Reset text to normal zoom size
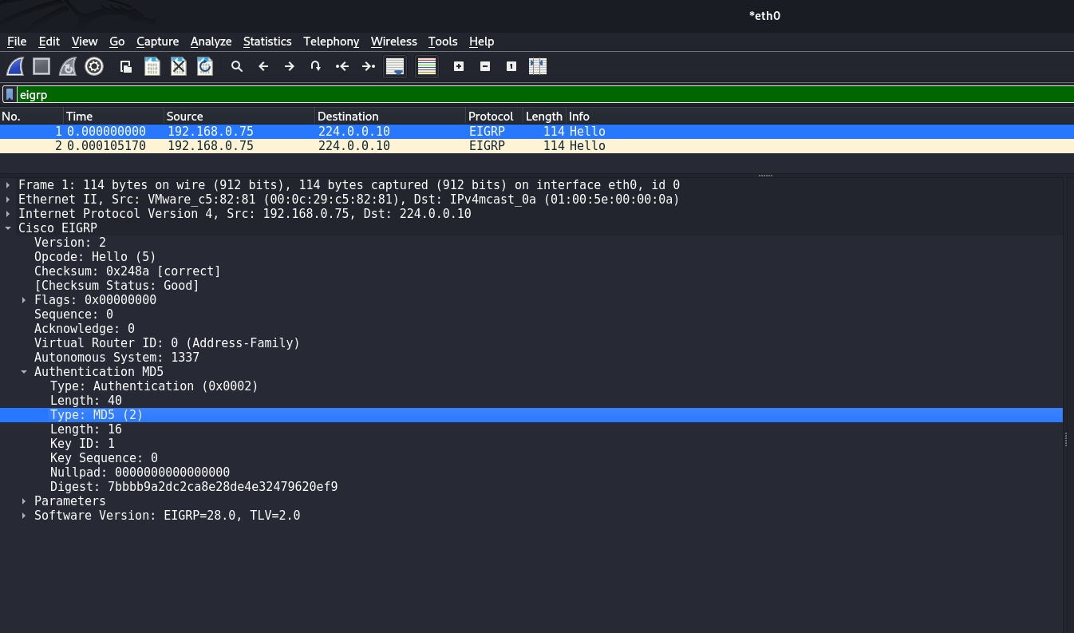Image resolution: width=1074 pixels, height=633 pixels. (511, 66)
